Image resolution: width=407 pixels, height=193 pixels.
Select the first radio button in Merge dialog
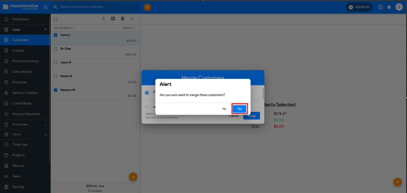(x=147, y=93)
